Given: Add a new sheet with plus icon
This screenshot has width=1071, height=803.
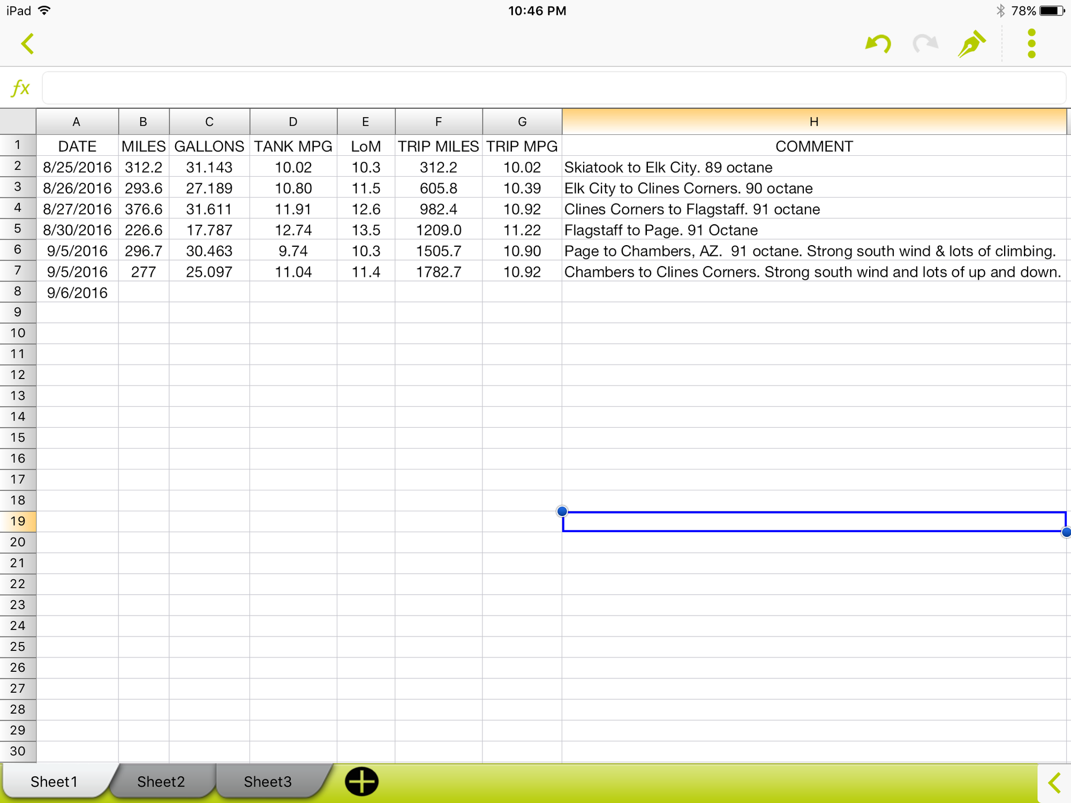Looking at the screenshot, I should pos(361,782).
